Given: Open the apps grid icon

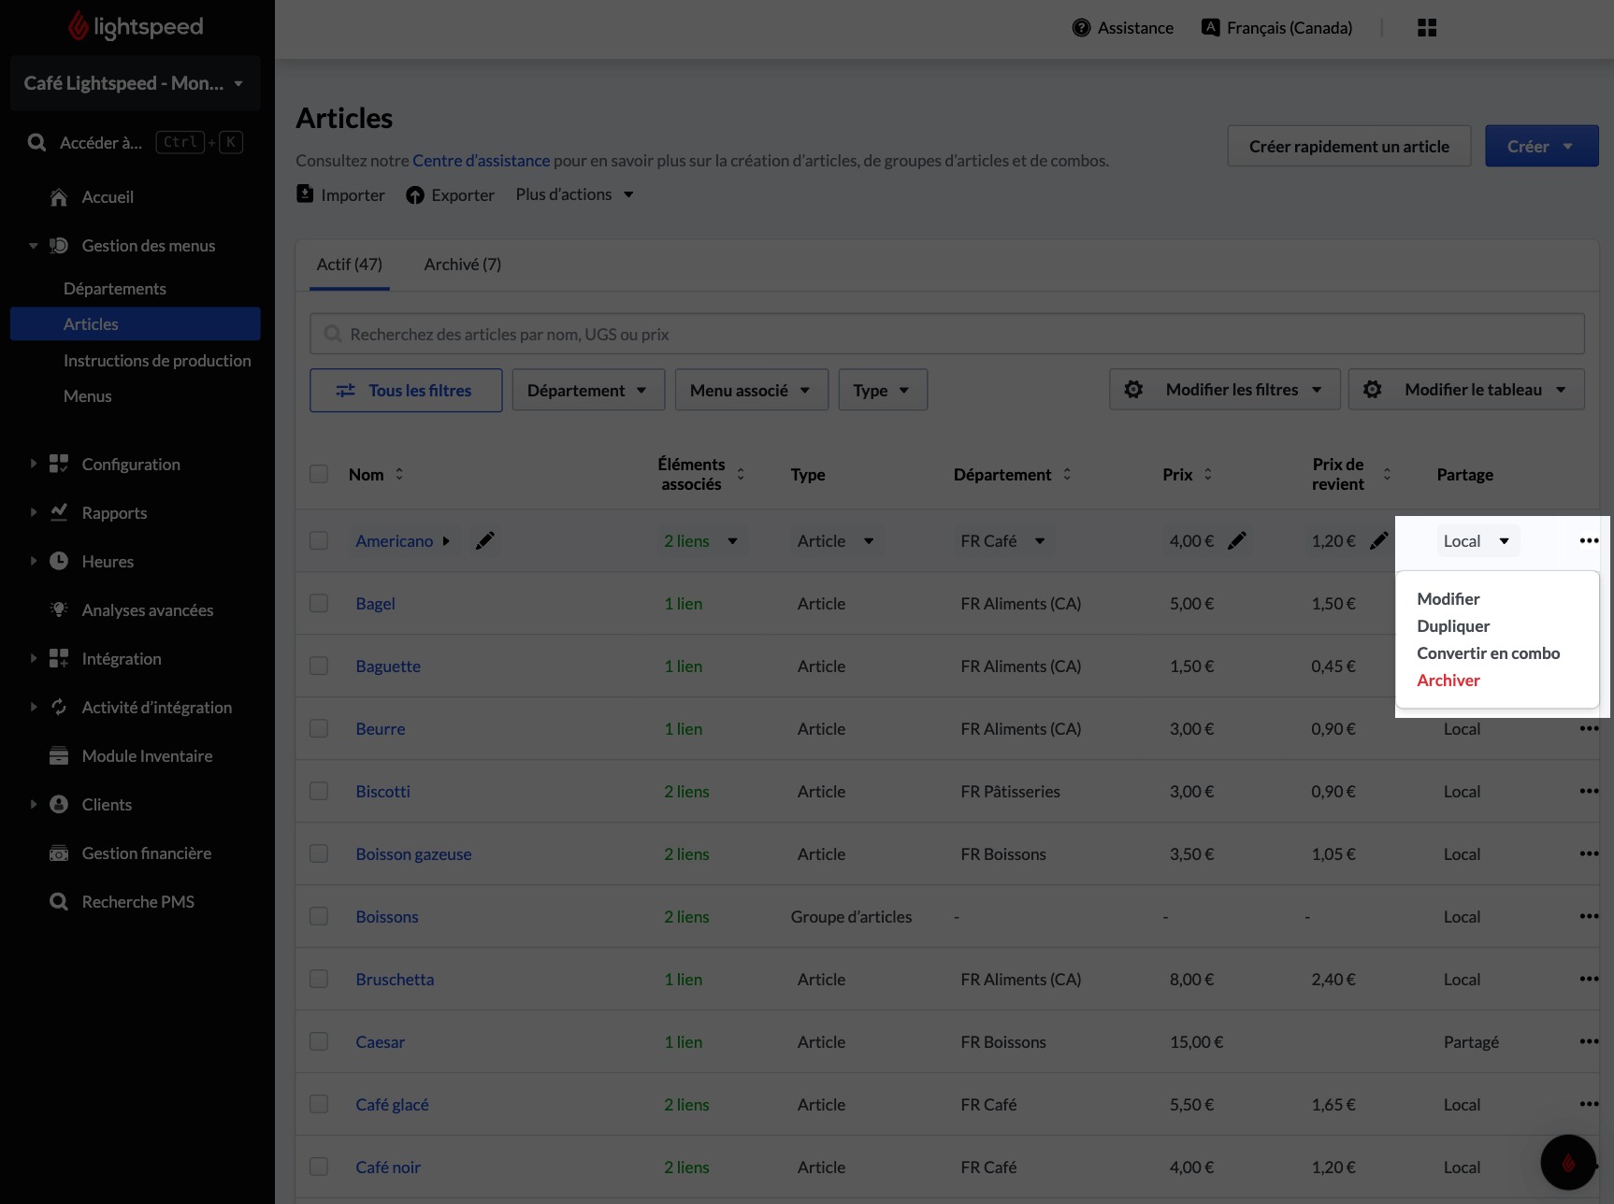Looking at the screenshot, I should tap(1427, 28).
